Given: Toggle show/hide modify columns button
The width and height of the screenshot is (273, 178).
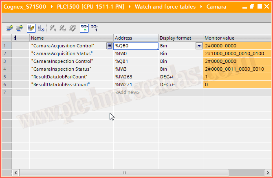Looking at the screenshot, I should click(31, 28).
